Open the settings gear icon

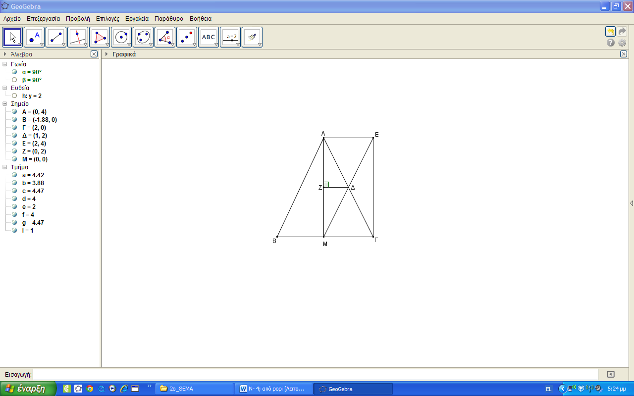(x=622, y=43)
